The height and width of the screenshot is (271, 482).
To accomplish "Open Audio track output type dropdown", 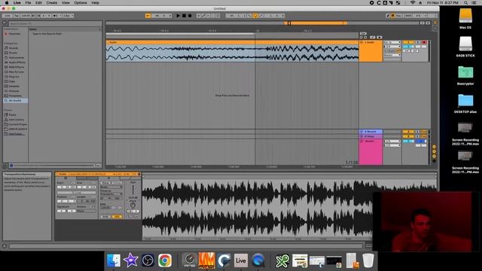I will coord(392,55).
